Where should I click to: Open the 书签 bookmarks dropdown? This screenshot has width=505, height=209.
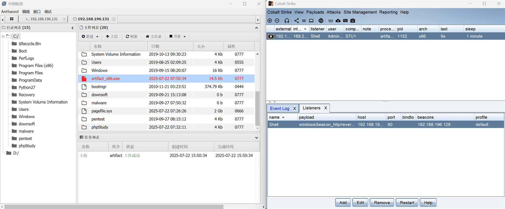[x=177, y=36]
